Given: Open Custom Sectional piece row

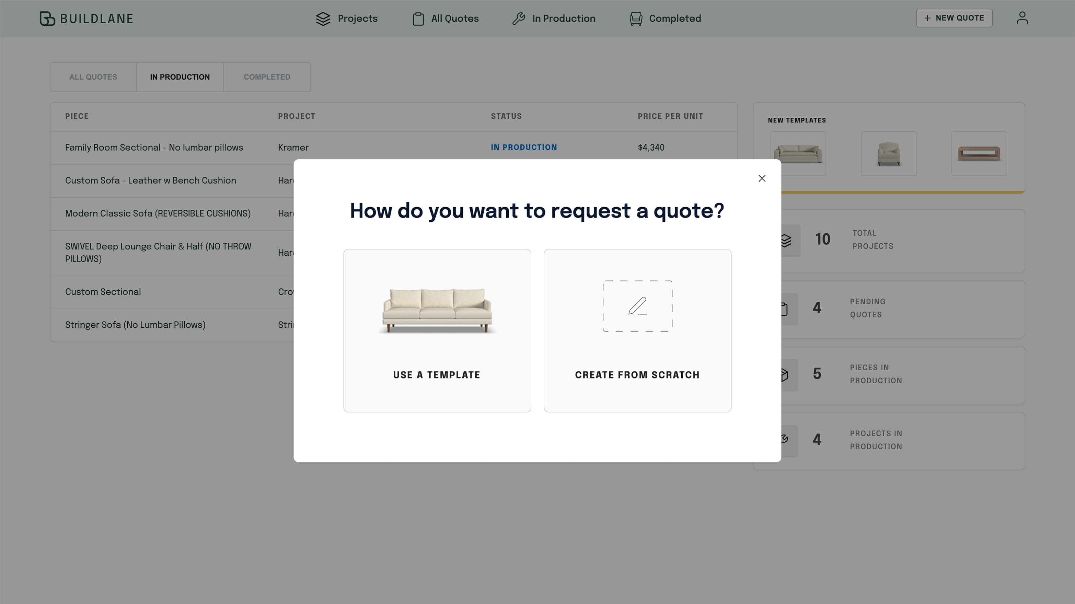Looking at the screenshot, I should coord(103,292).
